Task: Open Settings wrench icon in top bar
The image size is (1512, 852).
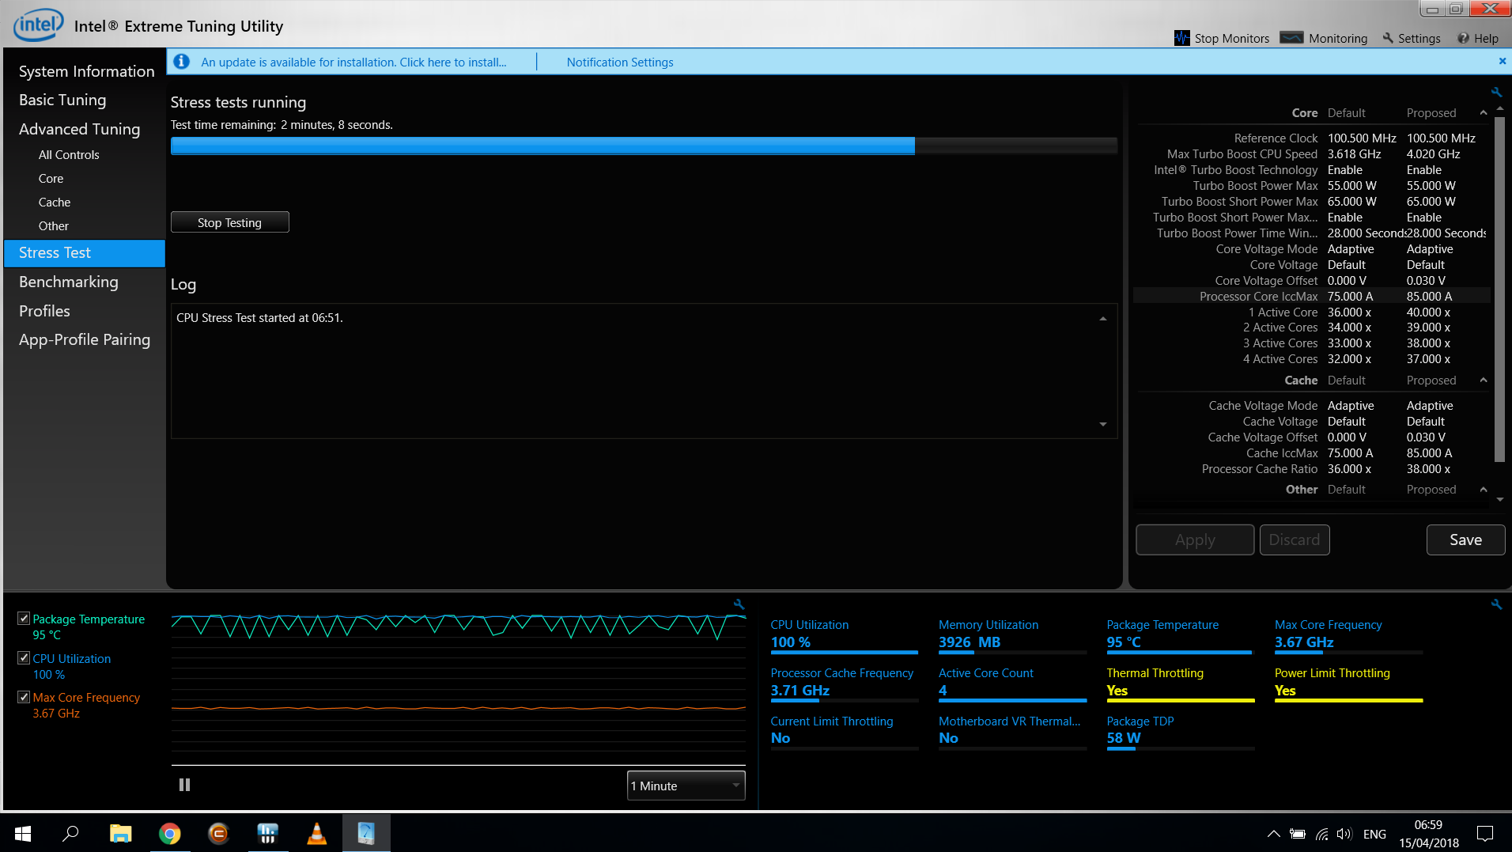Action: (x=1388, y=38)
